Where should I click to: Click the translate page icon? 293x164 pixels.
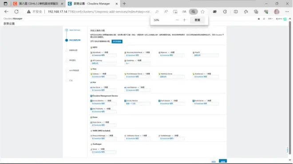(x=184, y=11)
